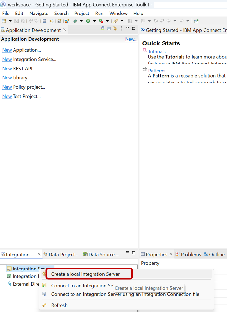Open the Patterns link under Quick Starts
The image size is (227, 312).
pyautogui.click(x=157, y=71)
